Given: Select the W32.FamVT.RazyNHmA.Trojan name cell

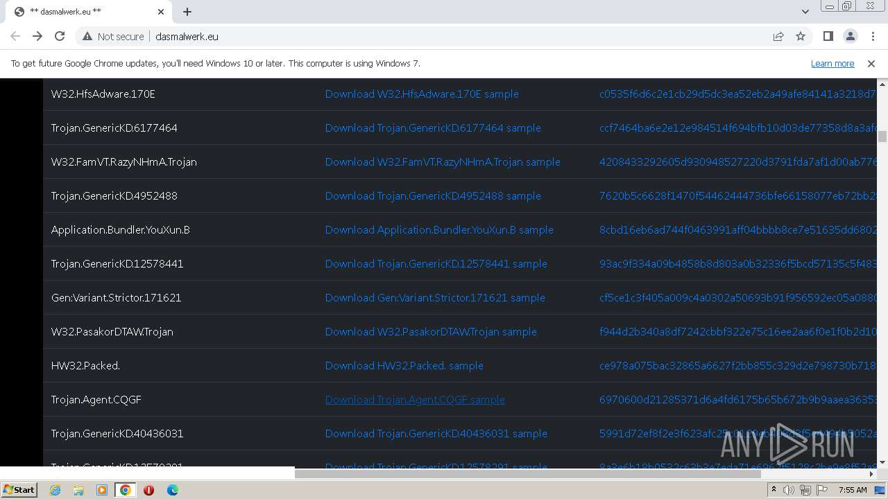Looking at the screenshot, I should click(180, 161).
